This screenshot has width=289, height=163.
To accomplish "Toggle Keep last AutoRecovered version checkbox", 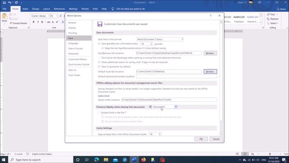I will (103, 48).
